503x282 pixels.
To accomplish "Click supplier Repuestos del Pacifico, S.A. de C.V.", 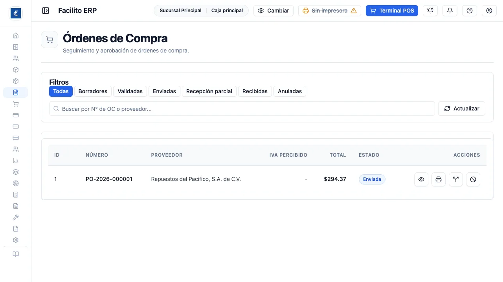I will click(x=196, y=179).
